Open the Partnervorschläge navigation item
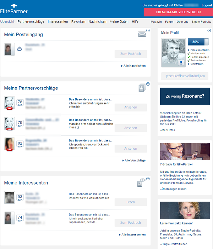This screenshot has width=213, height=249. coord(31,22)
